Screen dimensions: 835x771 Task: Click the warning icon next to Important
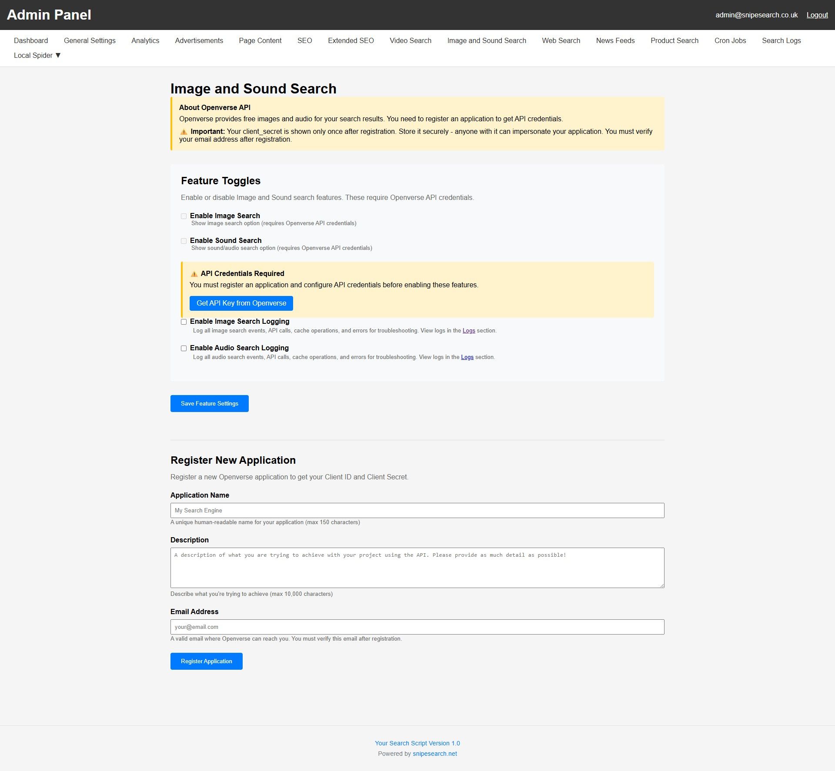pos(184,132)
